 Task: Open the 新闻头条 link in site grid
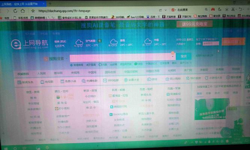[x=146, y=94]
